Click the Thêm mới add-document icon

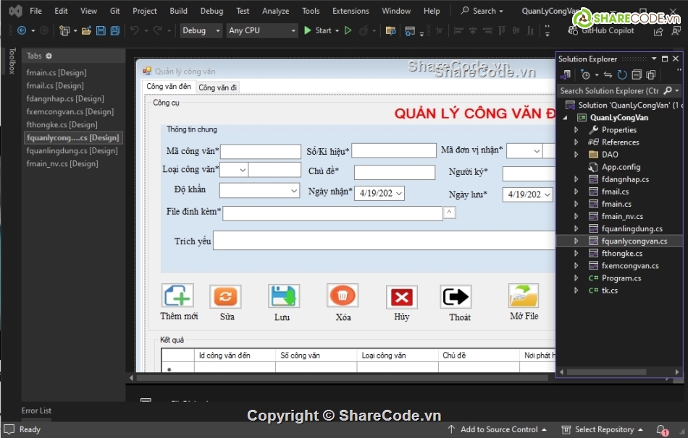click(177, 296)
